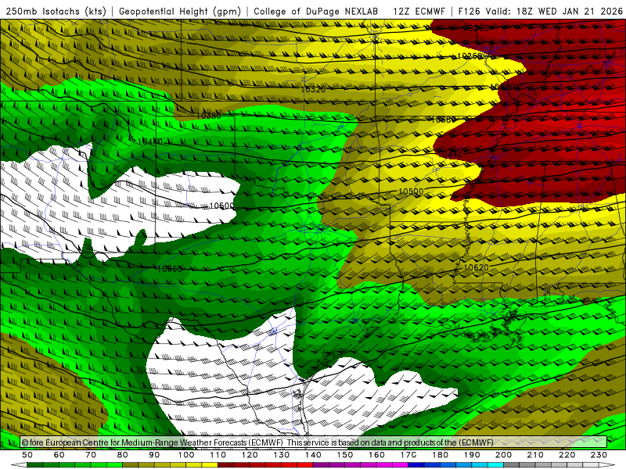This screenshot has height=469, width=626.
Task: Select the 10440 label at red edge
Action: point(450,154)
